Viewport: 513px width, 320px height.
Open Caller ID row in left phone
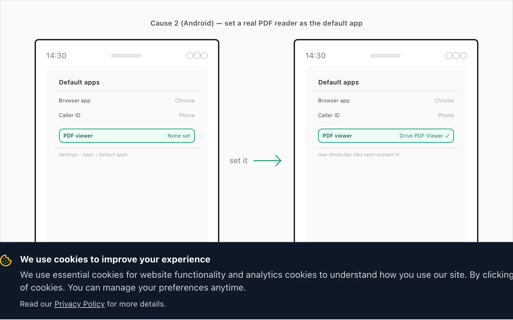pyautogui.click(x=127, y=115)
